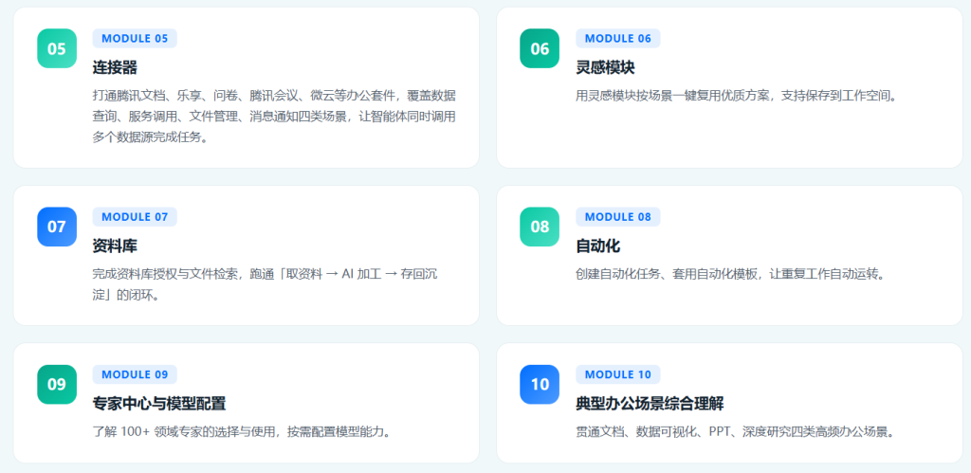Open the 专家中心与模型配置 title
Viewport: 971px width, 473px height.
(159, 404)
